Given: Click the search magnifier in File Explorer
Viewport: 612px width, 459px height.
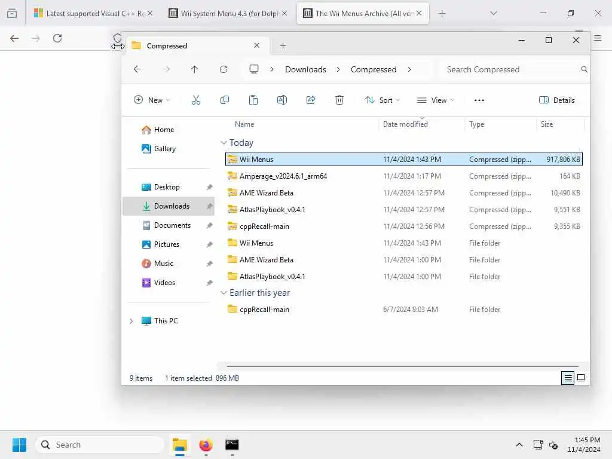Looking at the screenshot, I should [x=584, y=69].
